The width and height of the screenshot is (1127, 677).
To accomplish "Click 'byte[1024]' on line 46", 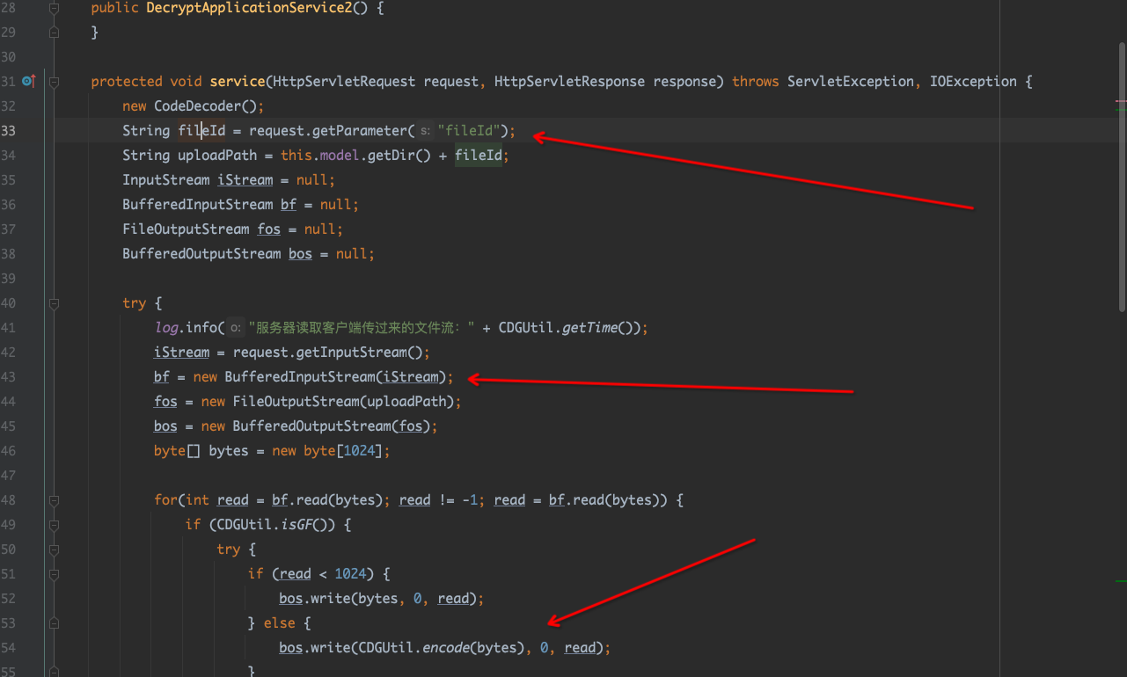I will (x=343, y=451).
